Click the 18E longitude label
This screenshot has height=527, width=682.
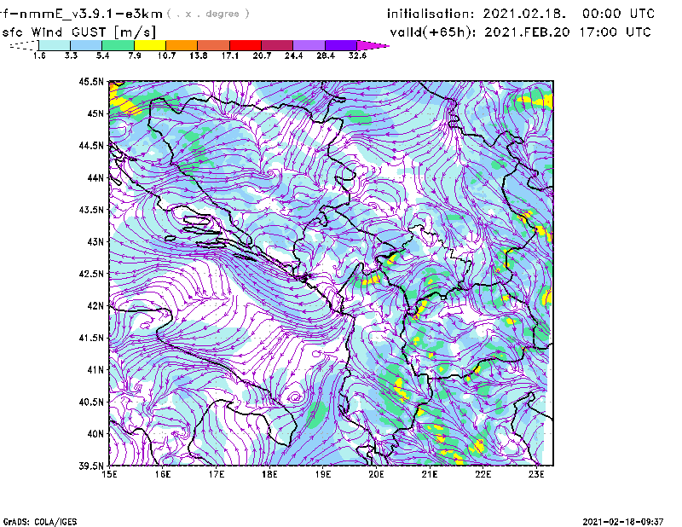click(x=269, y=474)
